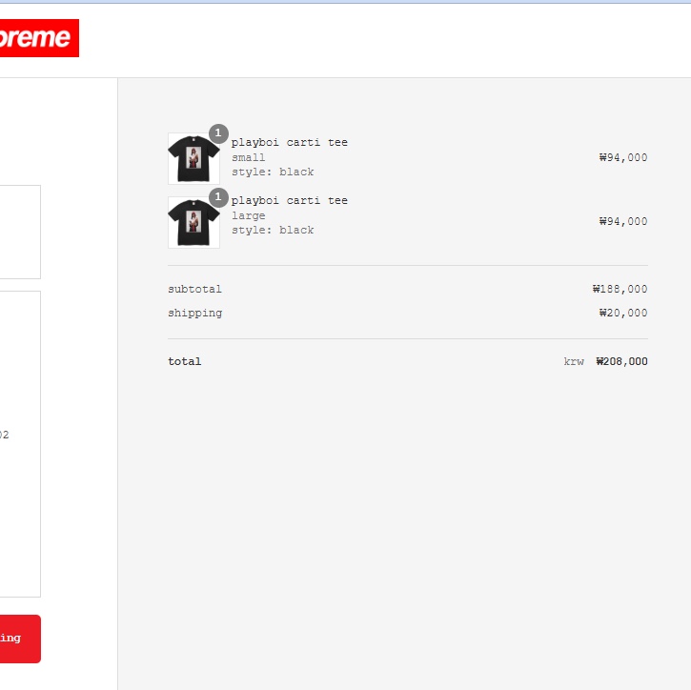Screen dimensions: 691x690
Task: Click the ₩94,000 price of small tee
Action: click(623, 157)
